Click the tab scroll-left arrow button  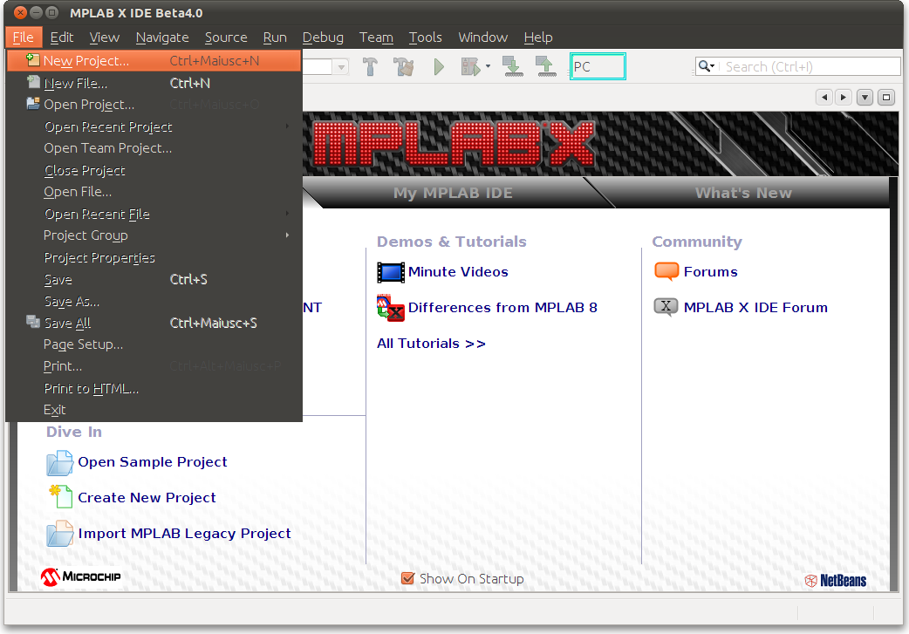[824, 98]
